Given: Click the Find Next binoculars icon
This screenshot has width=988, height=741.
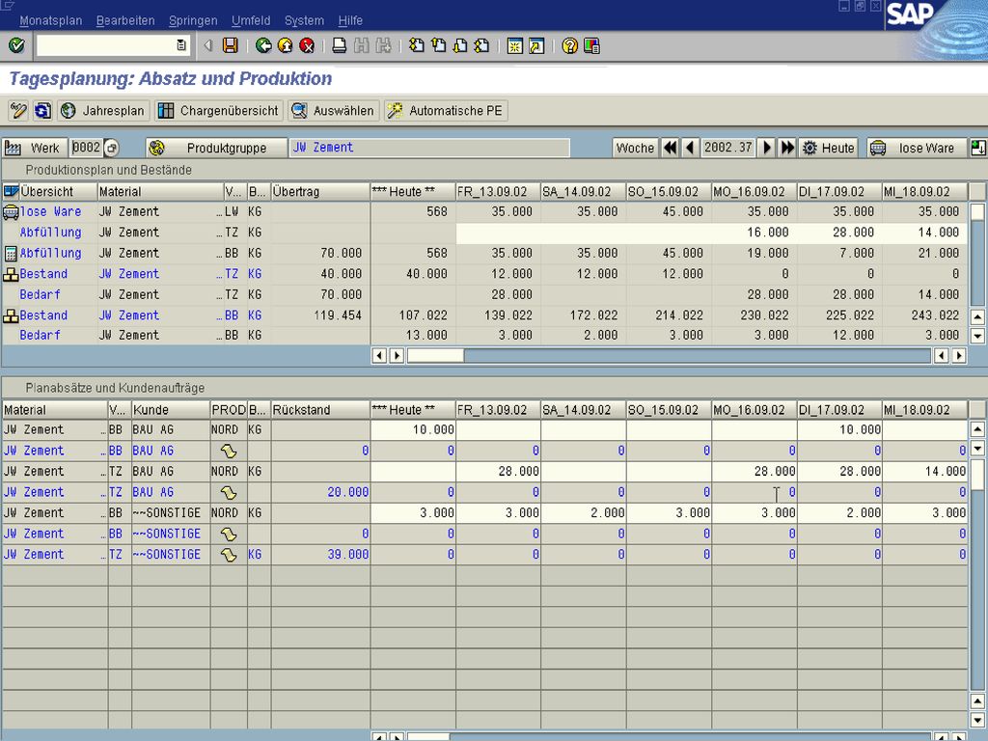Looking at the screenshot, I should (383, 45).
